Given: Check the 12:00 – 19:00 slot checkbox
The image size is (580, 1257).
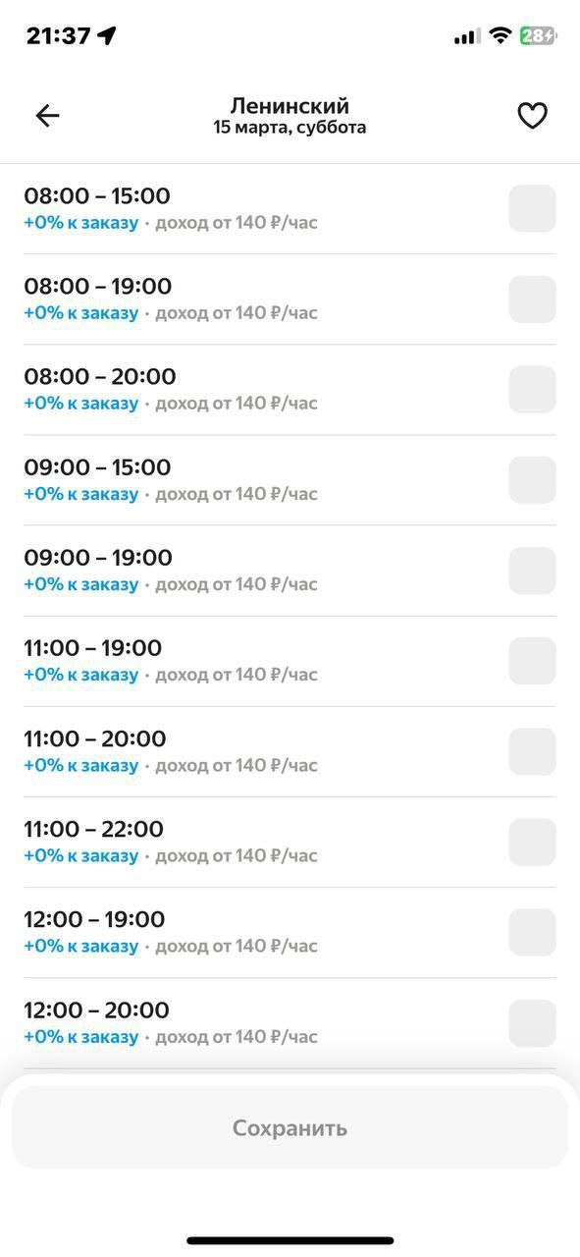Looking at the screenshot, I should (x=532, y=932).
